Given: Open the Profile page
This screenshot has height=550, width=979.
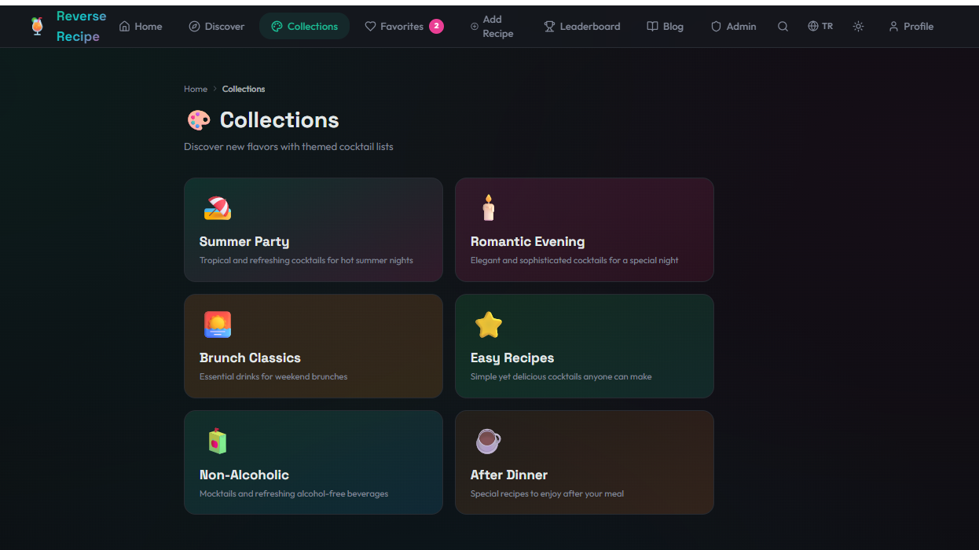Looking at the screenshot, I should (911, 26).
